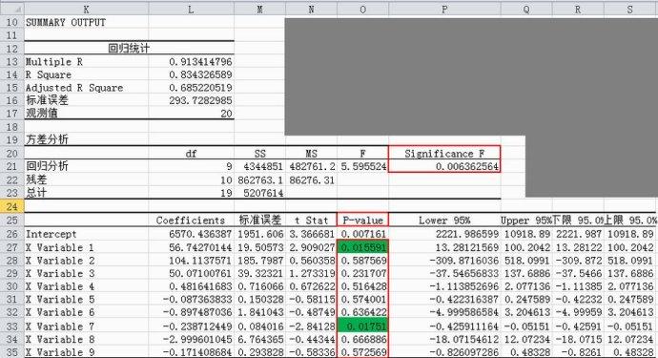The height and width of the screenshot is (358, 658).
Task: Select X Variable 9 P-value 0.572569
Action: 363,352
